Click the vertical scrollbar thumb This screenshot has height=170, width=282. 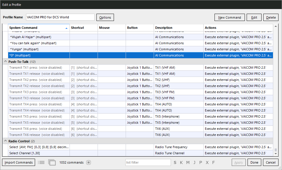point(276,150)
